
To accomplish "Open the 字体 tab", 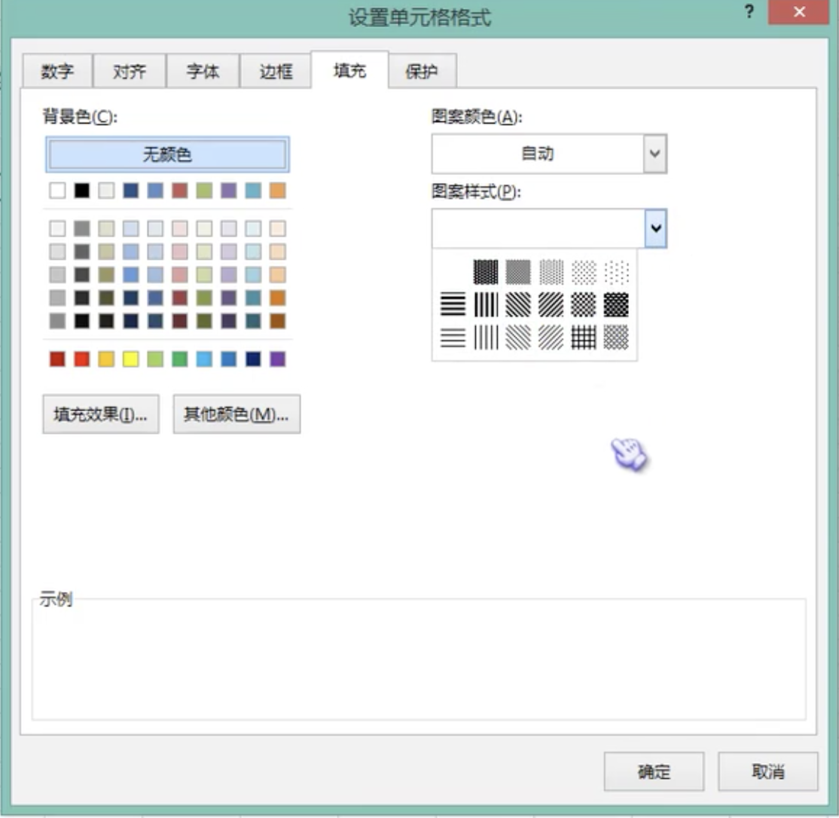I will coord(203,71).
